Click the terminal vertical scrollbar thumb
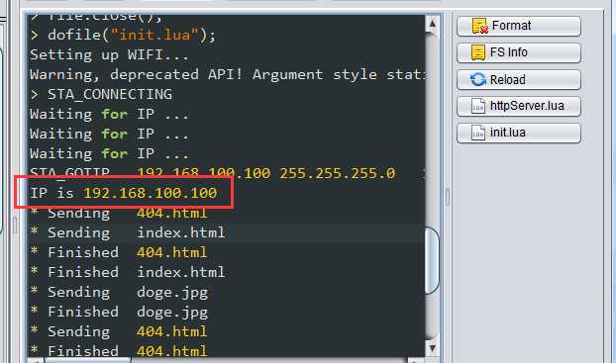 (432, 260)
